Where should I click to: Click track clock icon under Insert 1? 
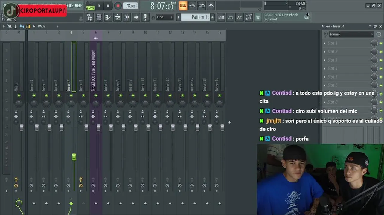31,185
